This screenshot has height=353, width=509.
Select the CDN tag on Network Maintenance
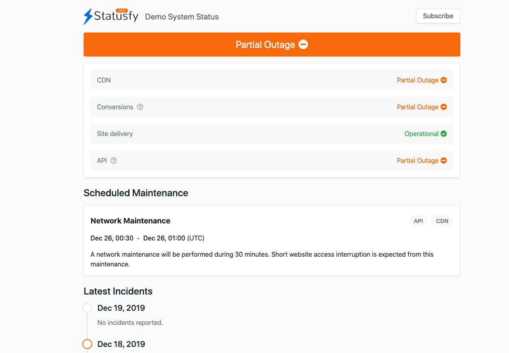click(442, 221)
